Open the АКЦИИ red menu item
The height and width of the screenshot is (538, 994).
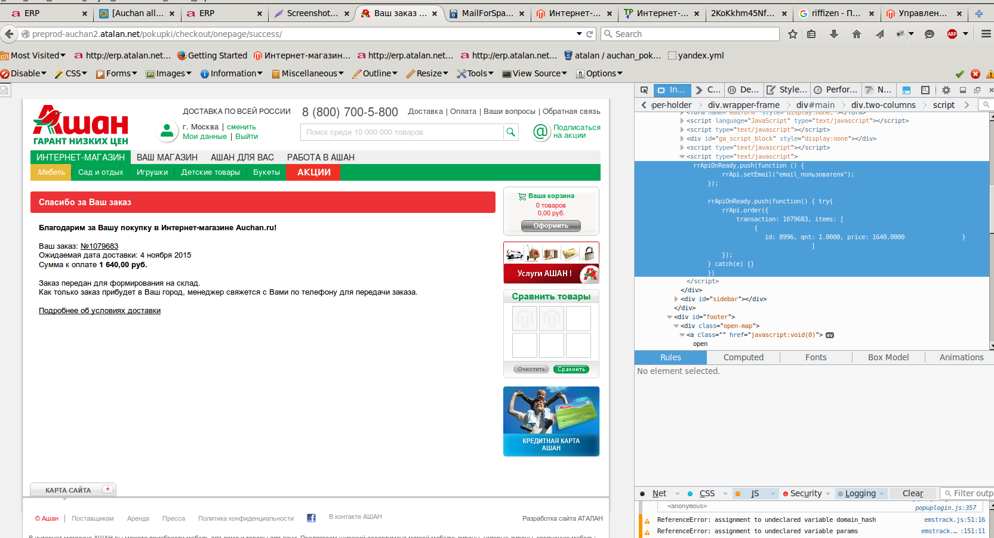point(314,172)
